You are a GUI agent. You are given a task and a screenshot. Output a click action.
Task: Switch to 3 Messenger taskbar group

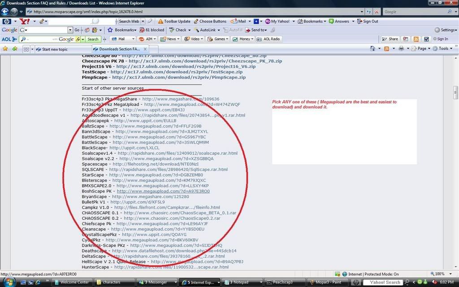pos(157,283)
